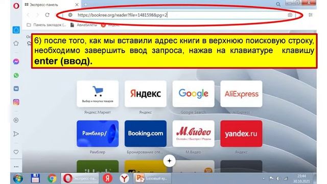
Task: Go back with the back arrow
Action: pyautogui.click(x=28, y=15)
